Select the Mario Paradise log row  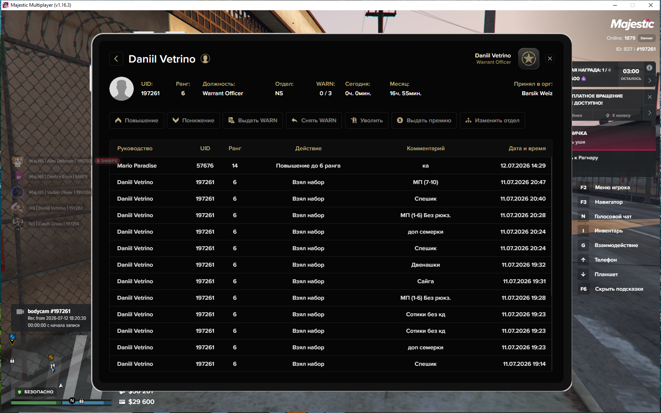(x=331, y=166)
